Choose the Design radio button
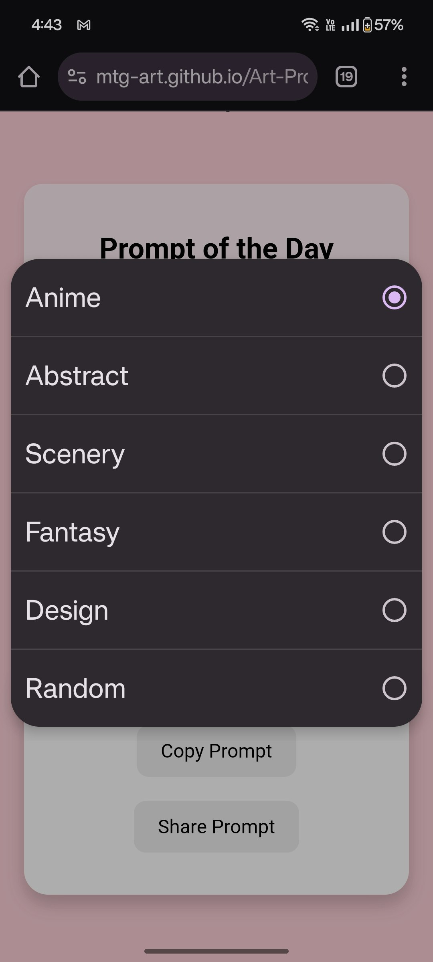 (395, 610)
